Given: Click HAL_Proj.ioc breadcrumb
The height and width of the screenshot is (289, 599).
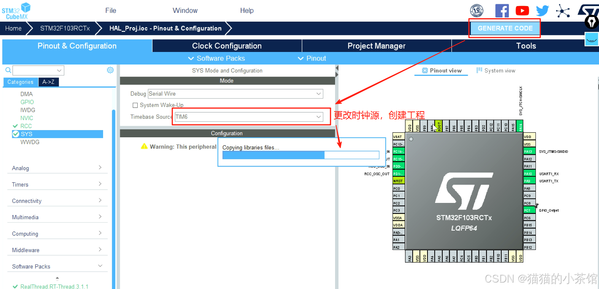Looking at the screenshot, I should [x=165, y=28].
